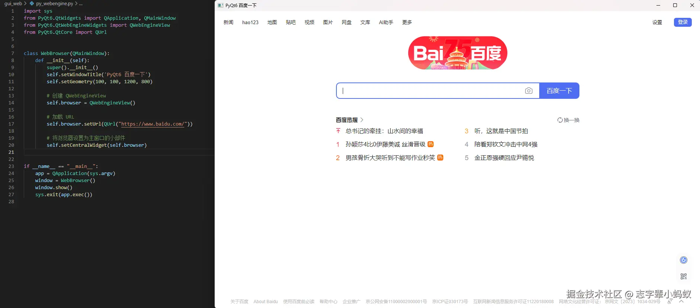The width and height of the screenshot is (700, 308).
Task: Click py_webengine.py in the breadcrumb
Action: (54, 3)
